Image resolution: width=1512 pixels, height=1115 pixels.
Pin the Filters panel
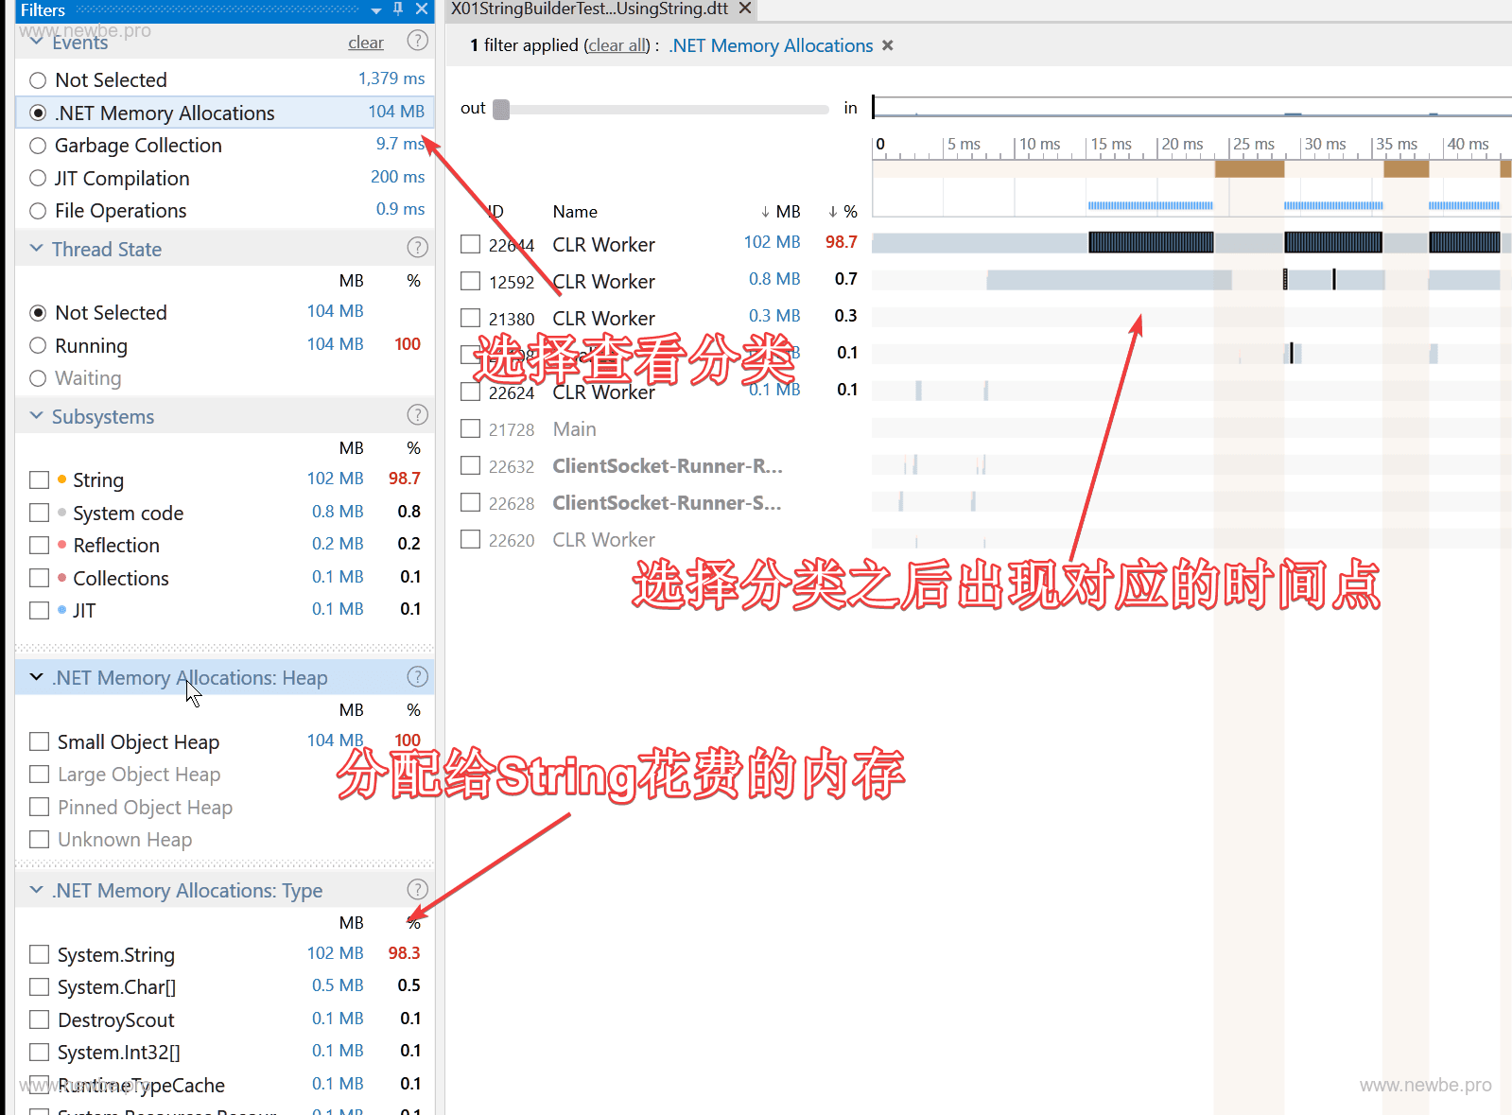click(398, 9)
